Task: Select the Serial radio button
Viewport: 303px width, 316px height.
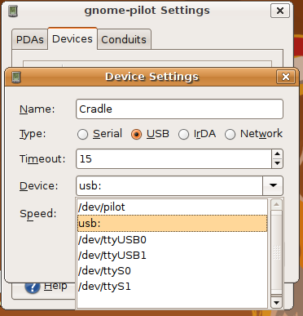Action: 82,134
